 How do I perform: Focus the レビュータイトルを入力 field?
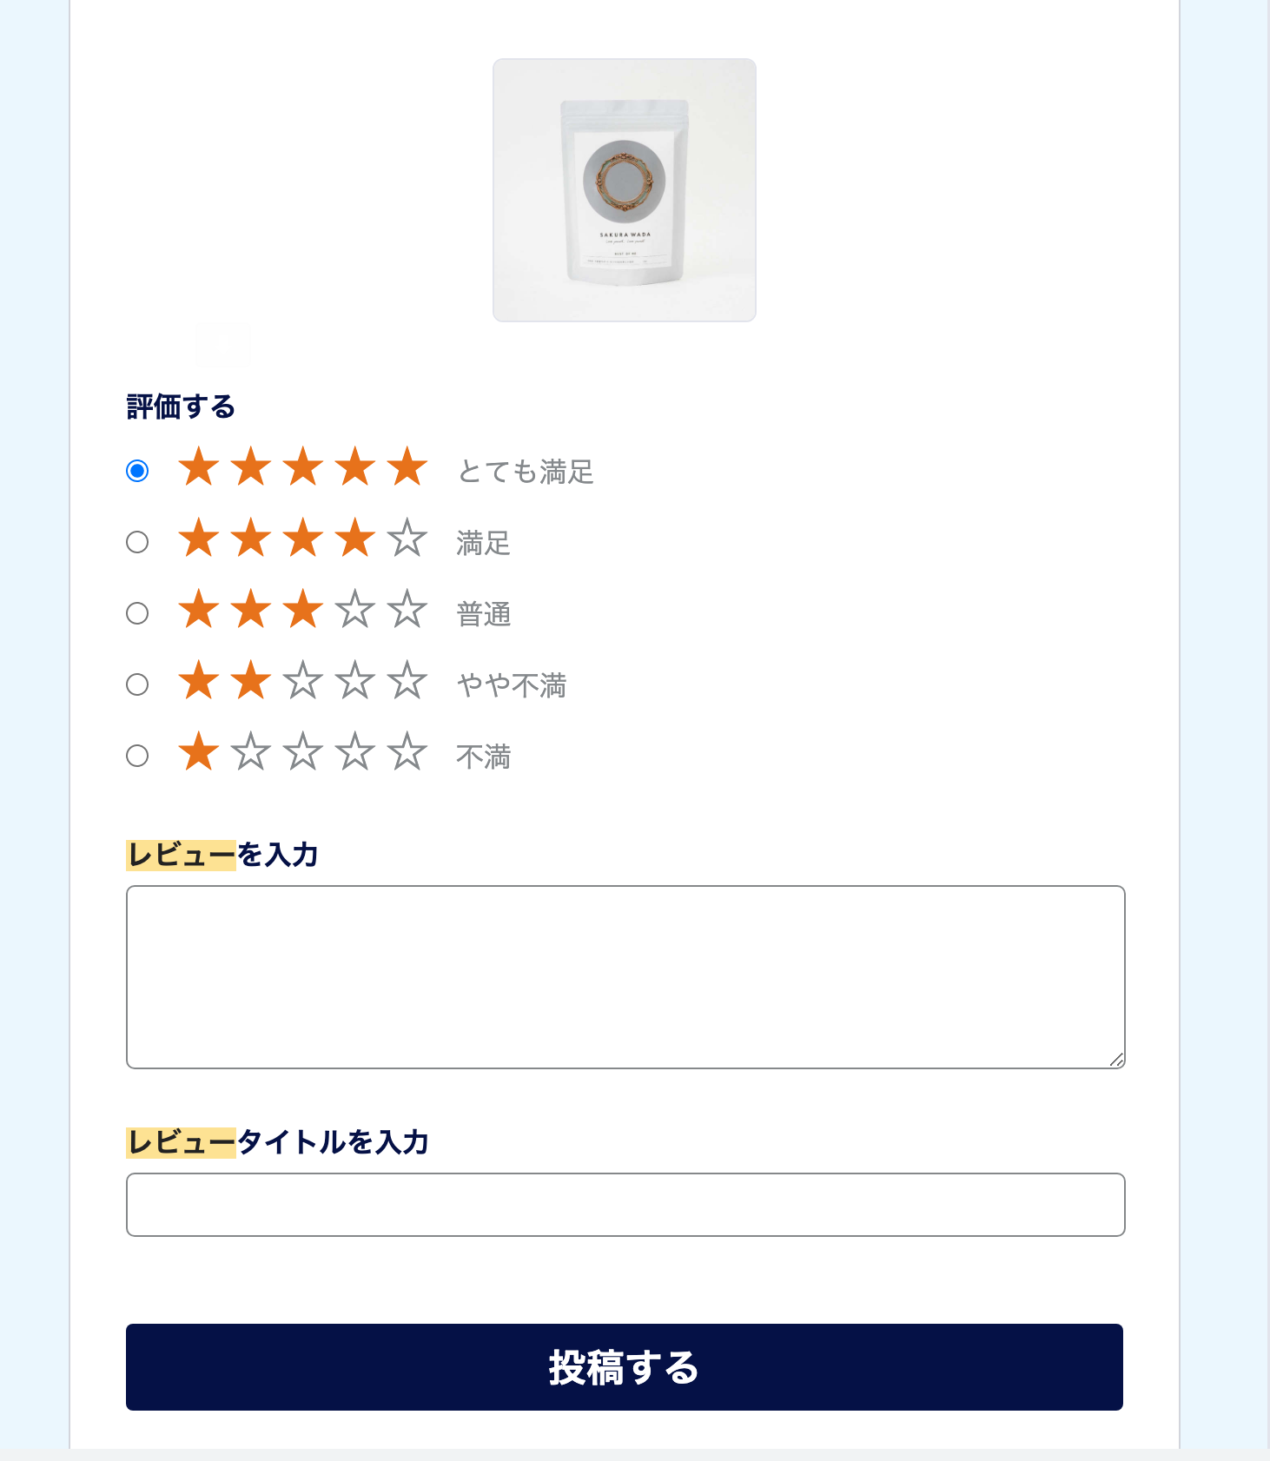625,1205
